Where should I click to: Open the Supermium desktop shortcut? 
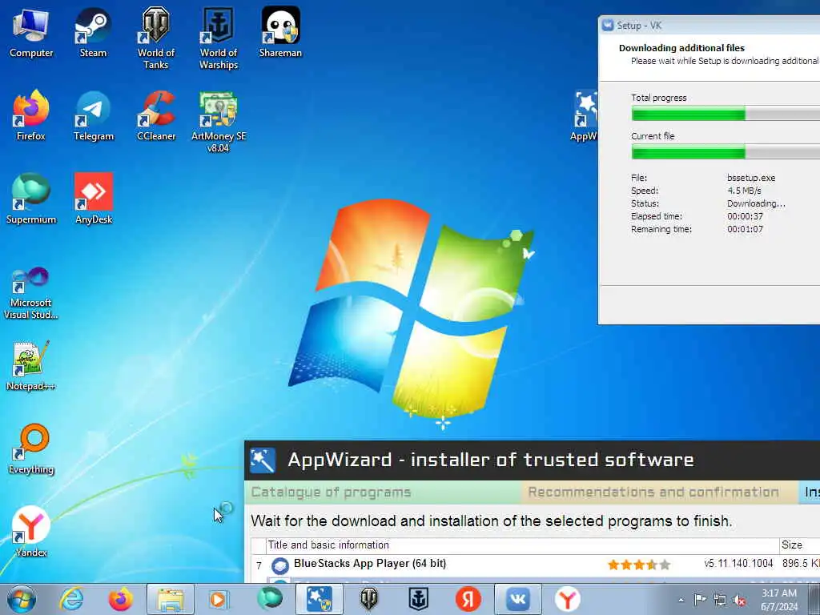click(31, 199)
